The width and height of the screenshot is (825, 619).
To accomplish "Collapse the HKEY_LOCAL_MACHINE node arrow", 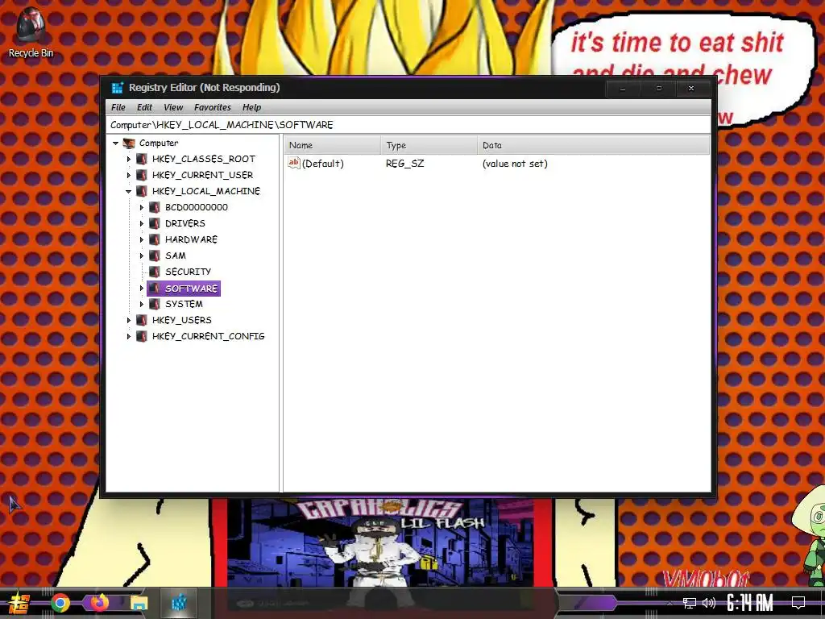I will (128, 192).
